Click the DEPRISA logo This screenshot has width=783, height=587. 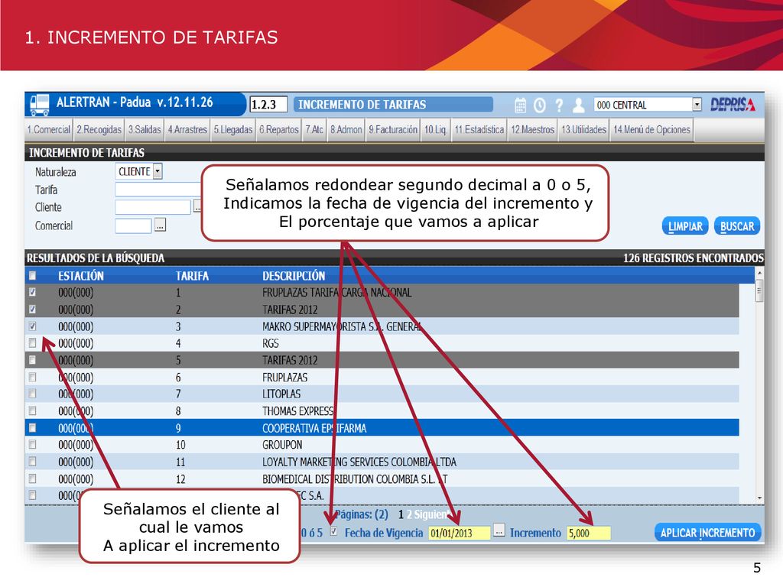733,104
